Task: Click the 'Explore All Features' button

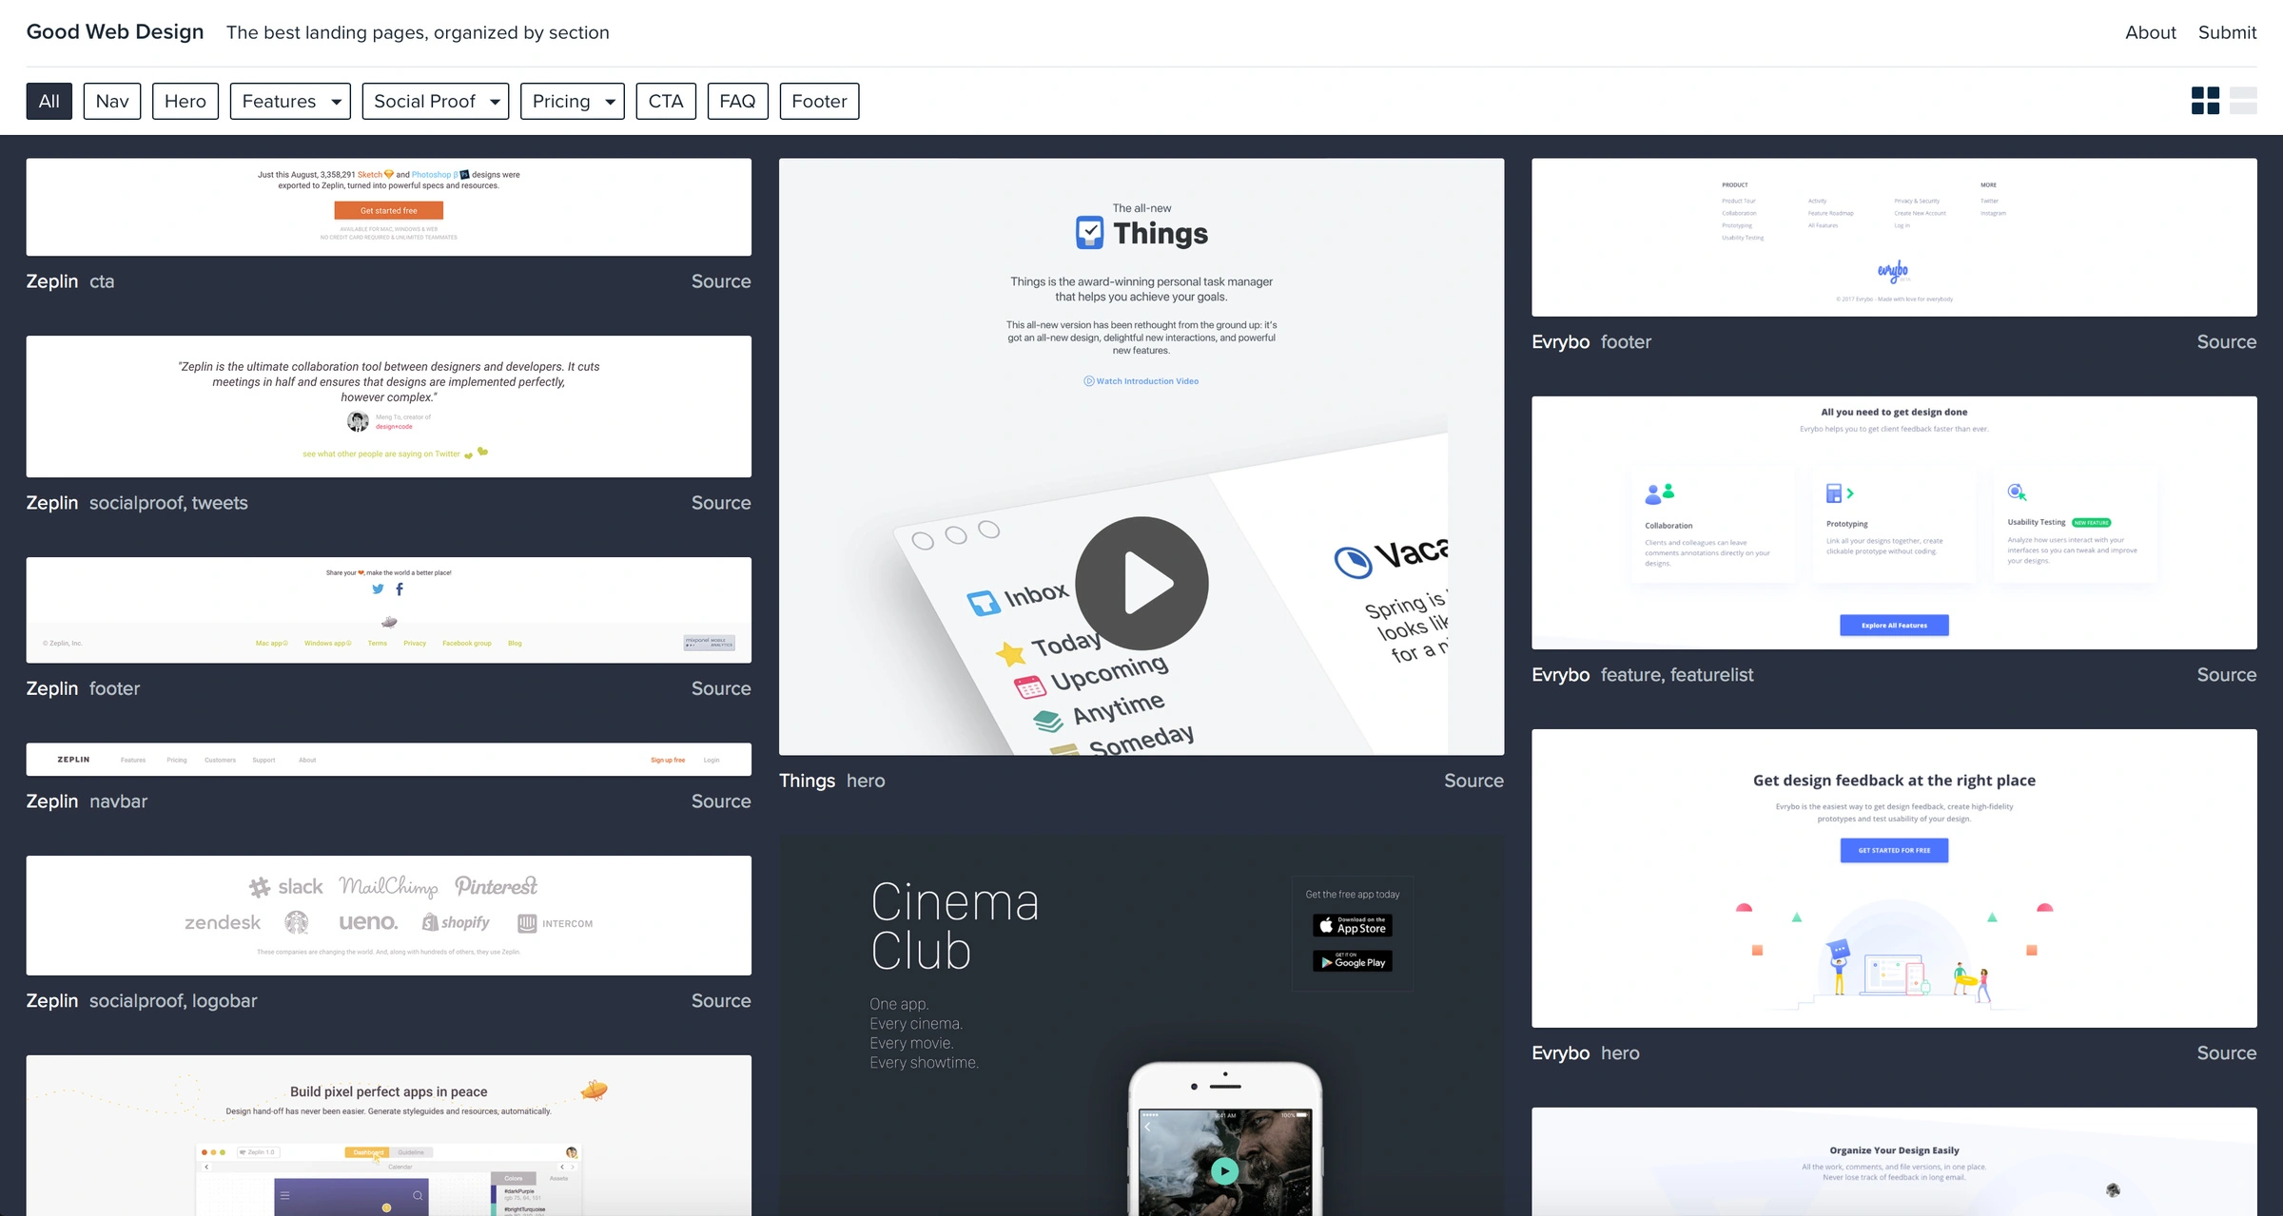Action: [x=1894, y=626]
